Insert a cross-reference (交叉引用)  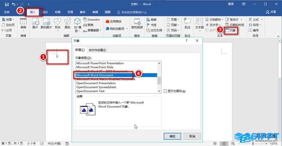(154, 30)
